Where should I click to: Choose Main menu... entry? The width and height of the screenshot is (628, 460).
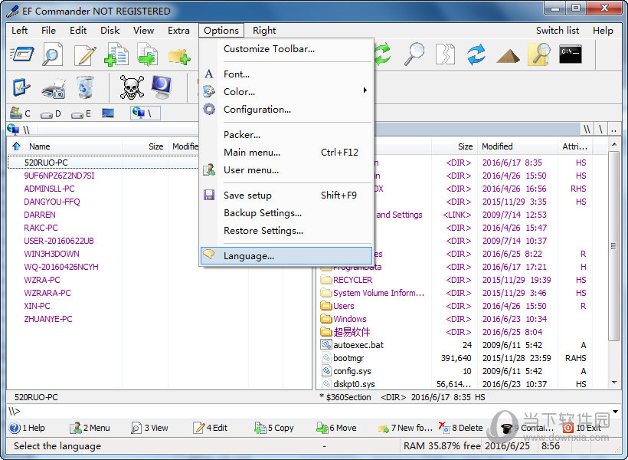pos(286,153)
